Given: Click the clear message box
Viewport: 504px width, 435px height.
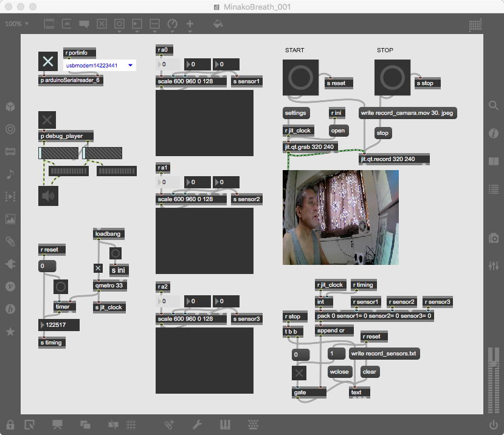Looking at the screenshot, I should tap(370, 372).
